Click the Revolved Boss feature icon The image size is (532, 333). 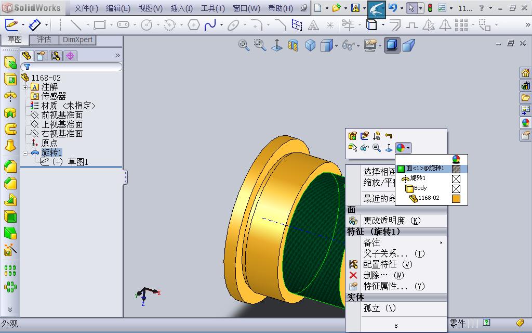click(x=10, y=96)
